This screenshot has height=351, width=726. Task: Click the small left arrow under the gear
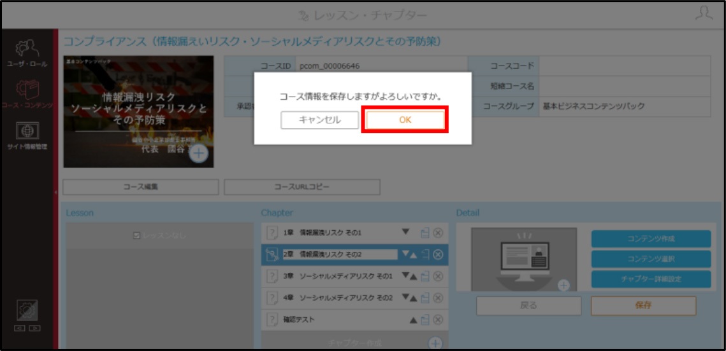coord(20,329)
